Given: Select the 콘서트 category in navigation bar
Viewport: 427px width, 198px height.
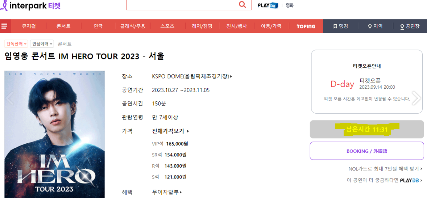Looking at the screenshot, I should (x=63, y=26).
